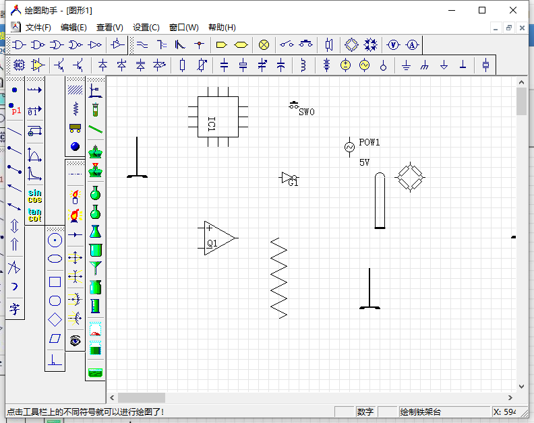Viewport: 534px width, 423px height.
Task: Choose the cart trolley physics tool
Action: coord(75,128)
